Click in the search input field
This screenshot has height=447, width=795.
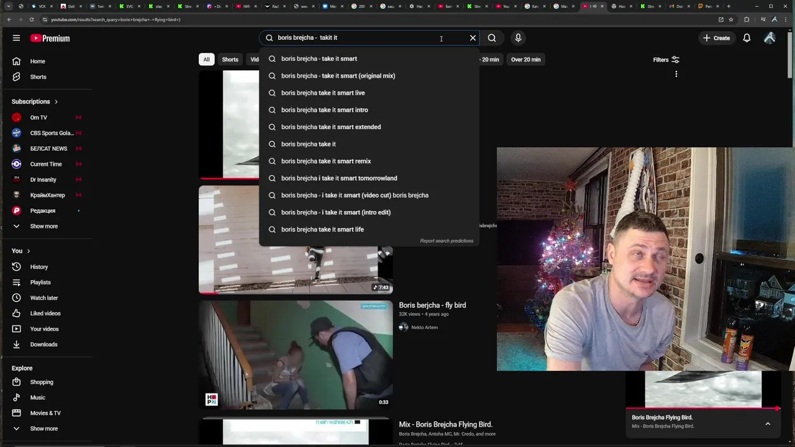(x=370, y=38)
